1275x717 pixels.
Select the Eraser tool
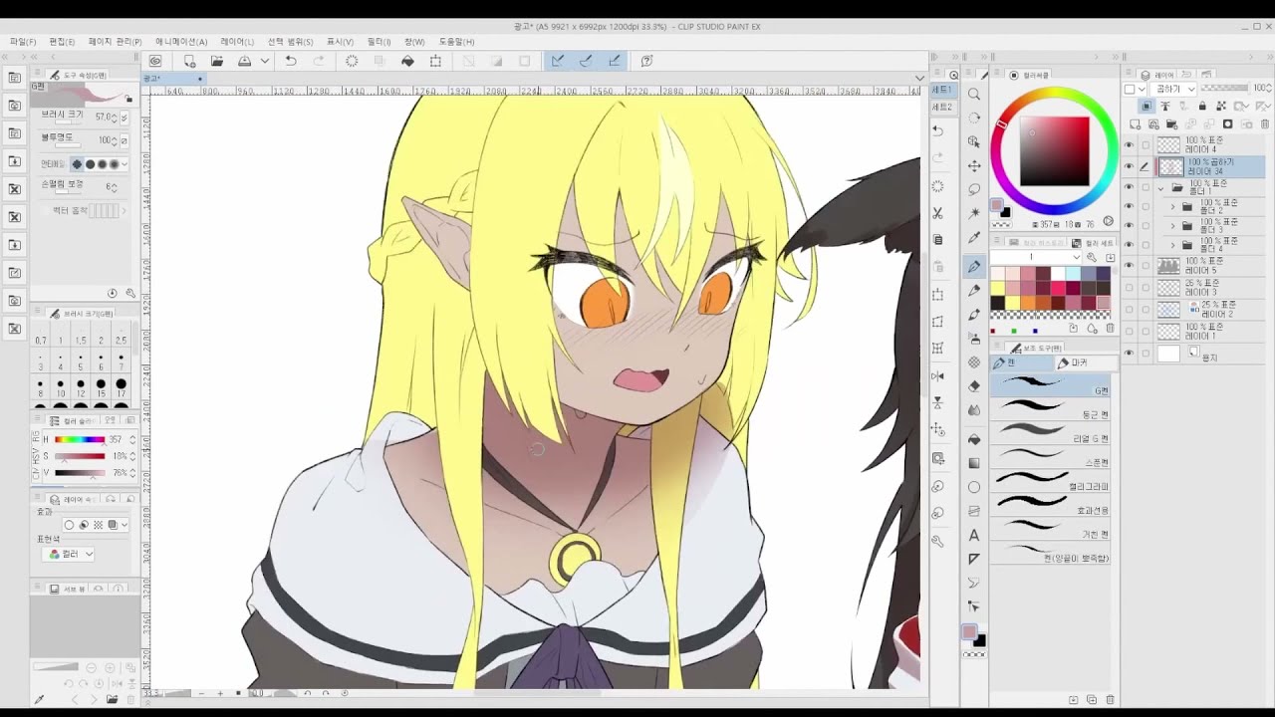click(x=974, y=385)
